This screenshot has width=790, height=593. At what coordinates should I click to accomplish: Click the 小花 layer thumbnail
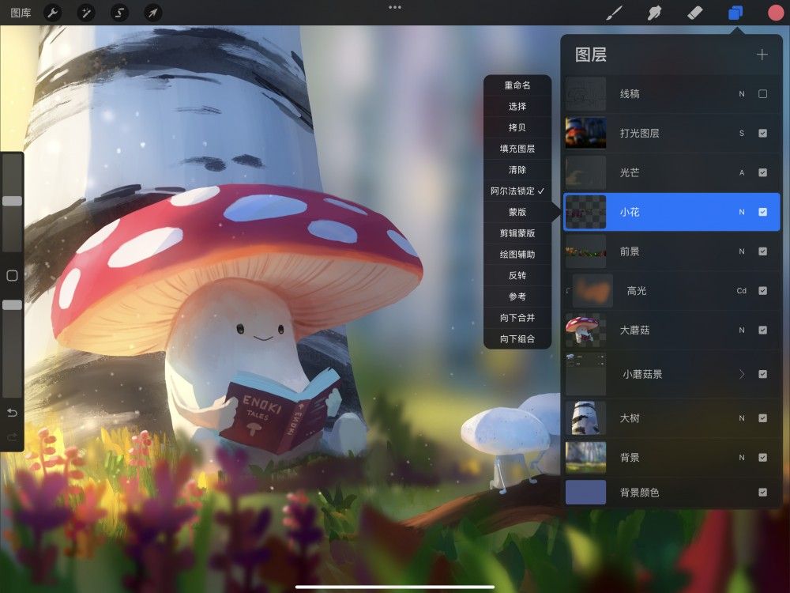click(585, 212)
